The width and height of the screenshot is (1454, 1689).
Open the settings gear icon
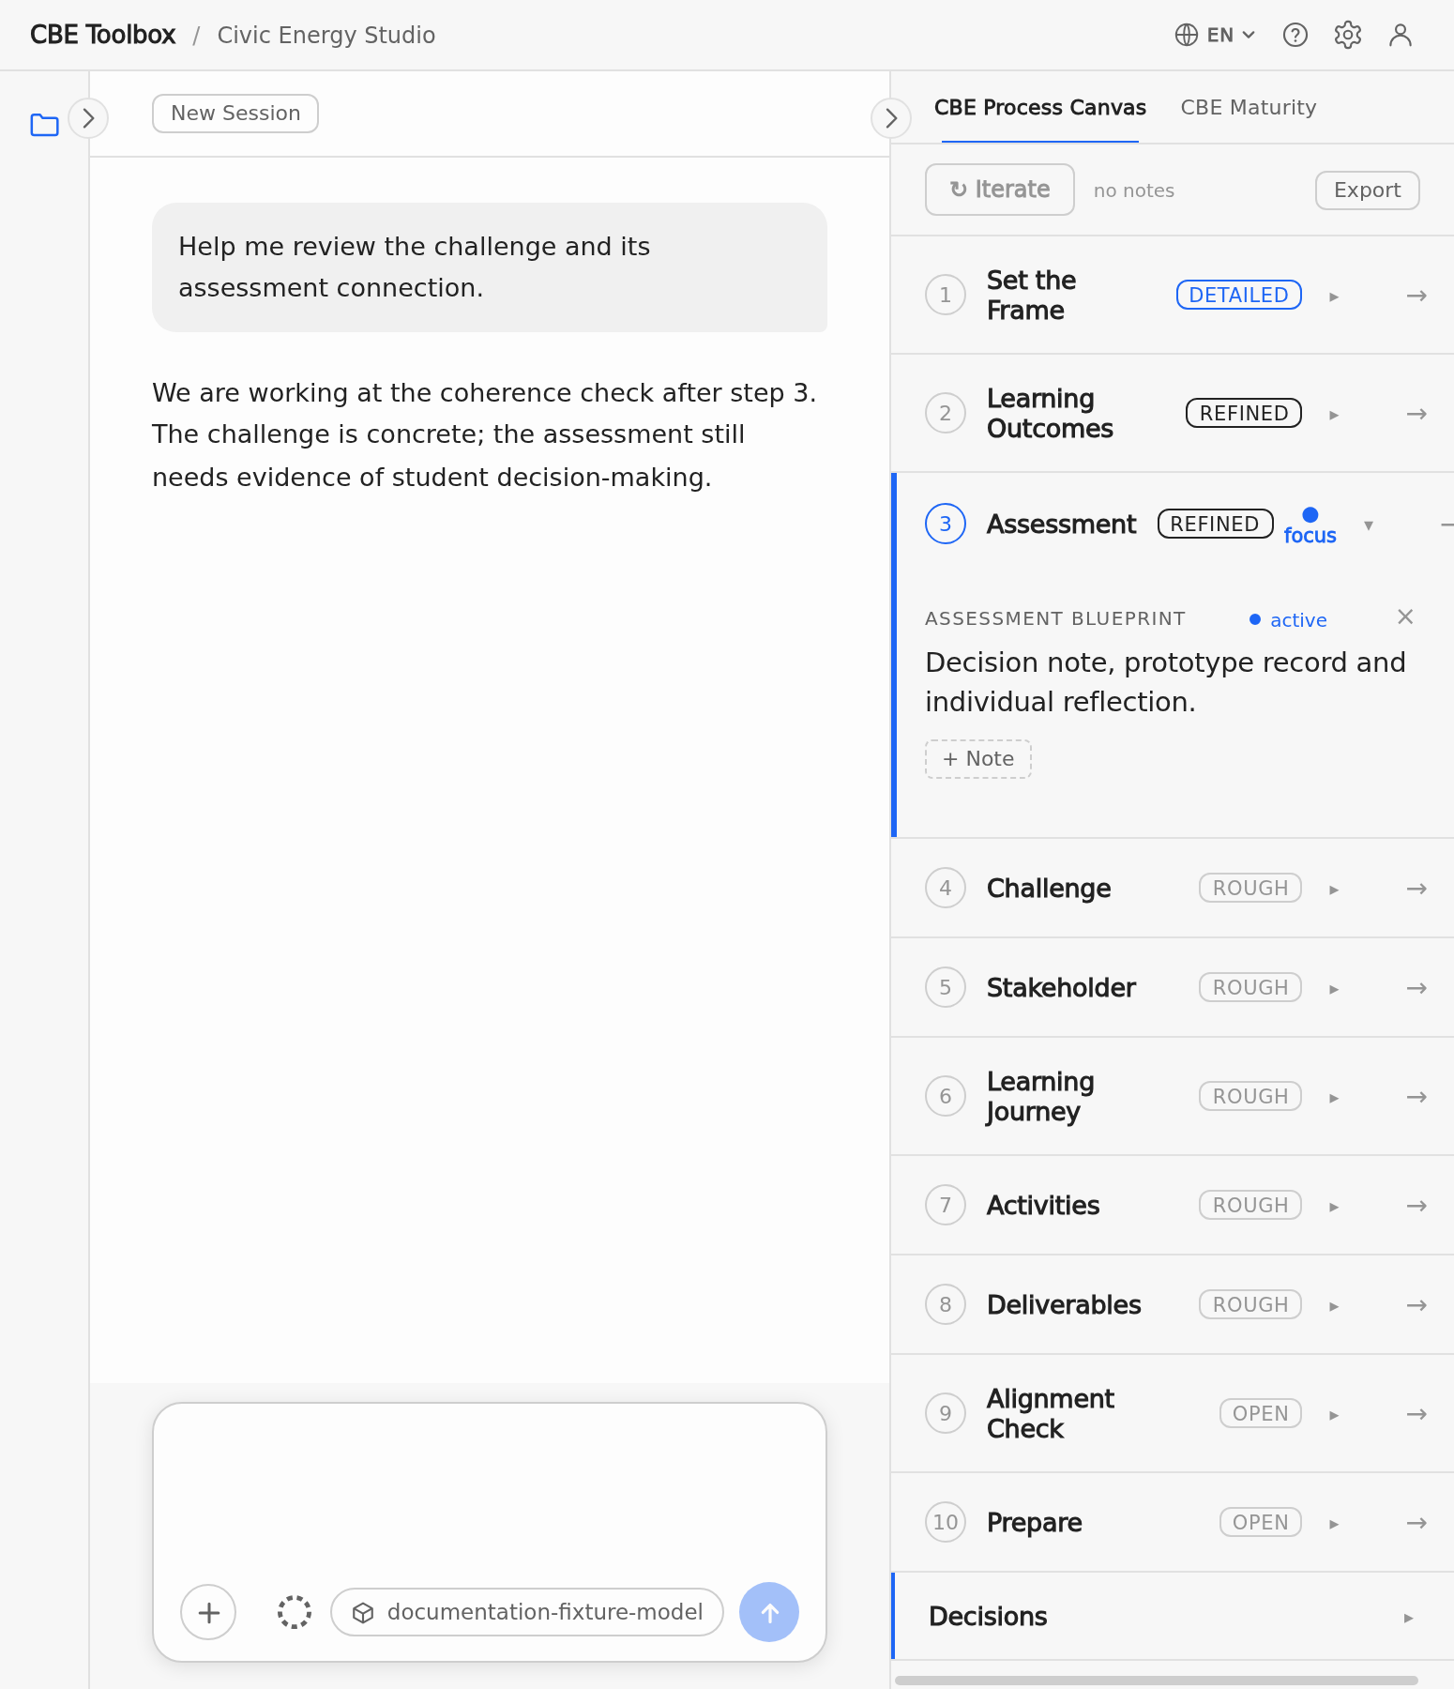point(1347,35)
